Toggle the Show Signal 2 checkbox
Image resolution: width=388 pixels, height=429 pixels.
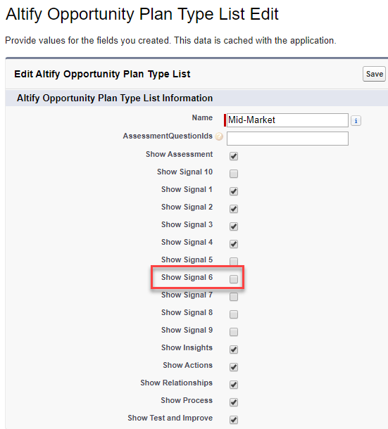click(x=234, y=209)
